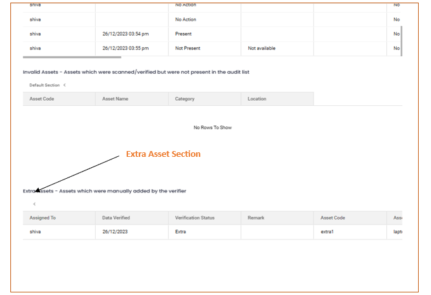Click the Extra verification status cell
The height and width of the screenshot is (295, 431).
coord(180,231)
